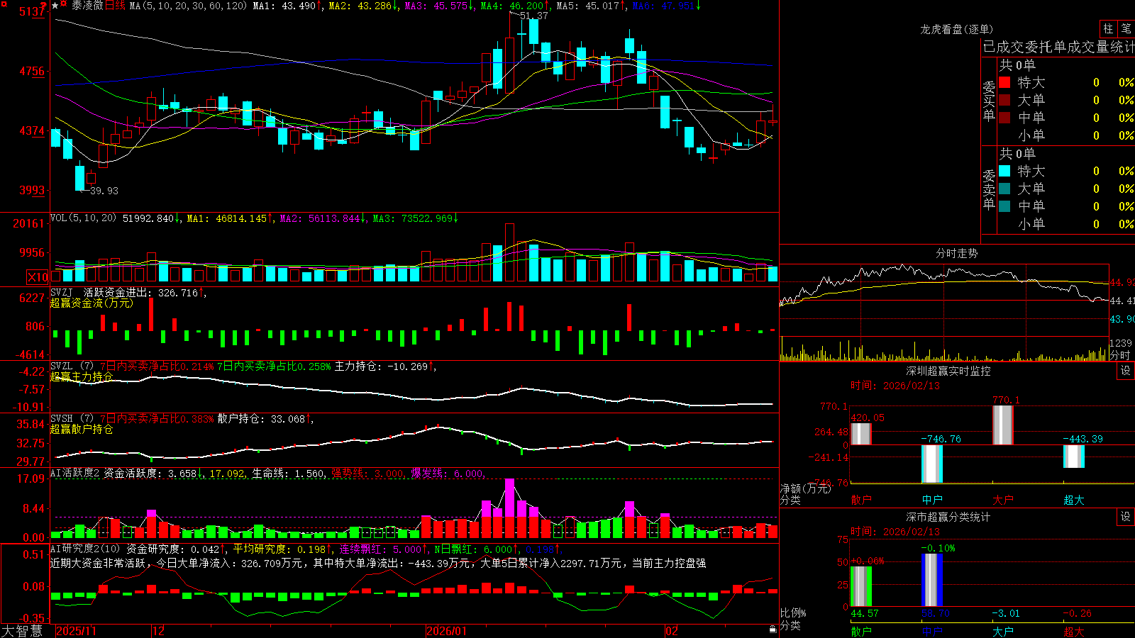Click the MA1: 43.490 value
The height and width of the screenshot is (638, 1135).
286,6
